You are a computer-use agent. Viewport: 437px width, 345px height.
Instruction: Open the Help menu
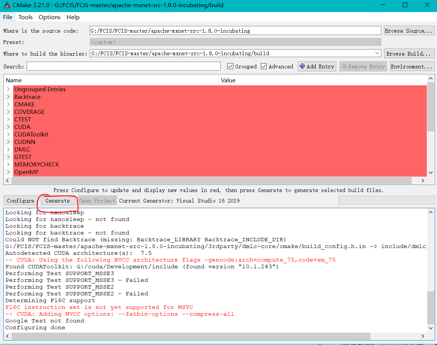(x=73, y=17)
